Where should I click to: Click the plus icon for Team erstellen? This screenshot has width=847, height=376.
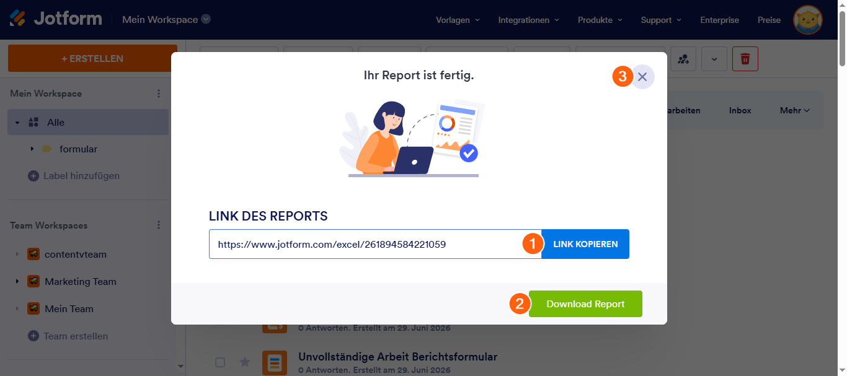coord(33,336)
